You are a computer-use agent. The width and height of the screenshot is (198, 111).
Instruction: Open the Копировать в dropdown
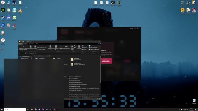click(56, 47)
